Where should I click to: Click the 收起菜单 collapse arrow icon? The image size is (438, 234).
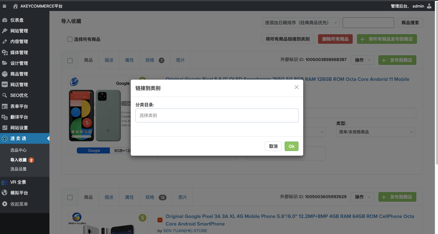point(5,204)
